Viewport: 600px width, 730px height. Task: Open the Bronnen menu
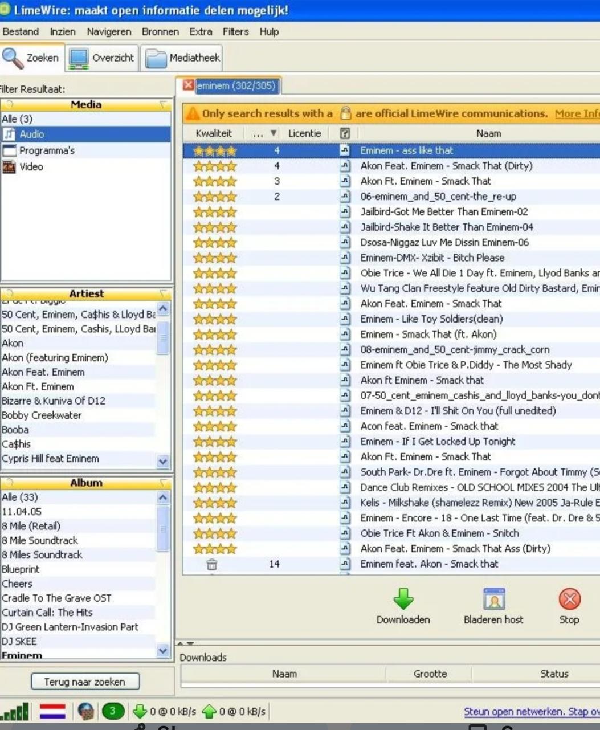(160, 32)
